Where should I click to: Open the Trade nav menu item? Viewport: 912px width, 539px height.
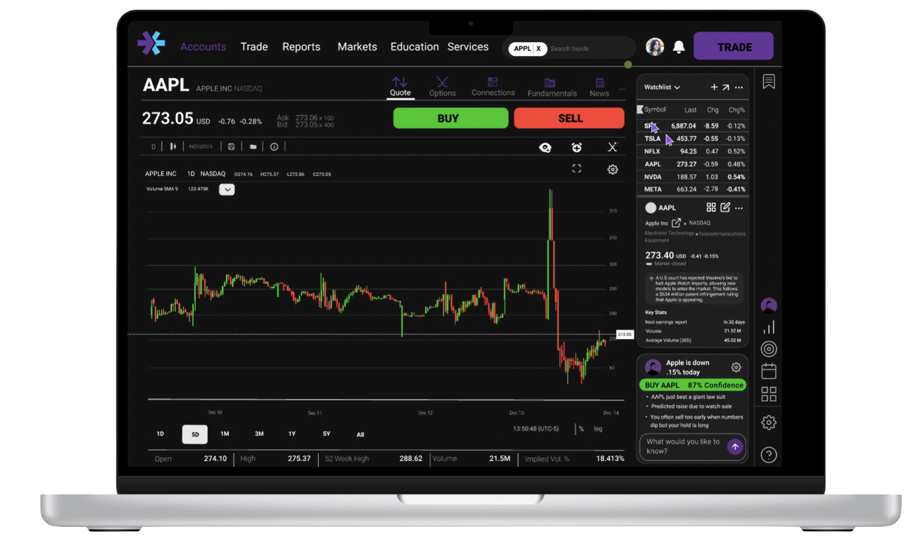click(254, 47)
